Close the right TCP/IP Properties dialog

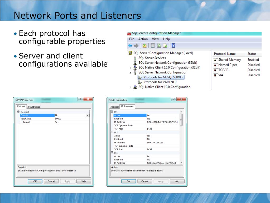tap(181, 99)
